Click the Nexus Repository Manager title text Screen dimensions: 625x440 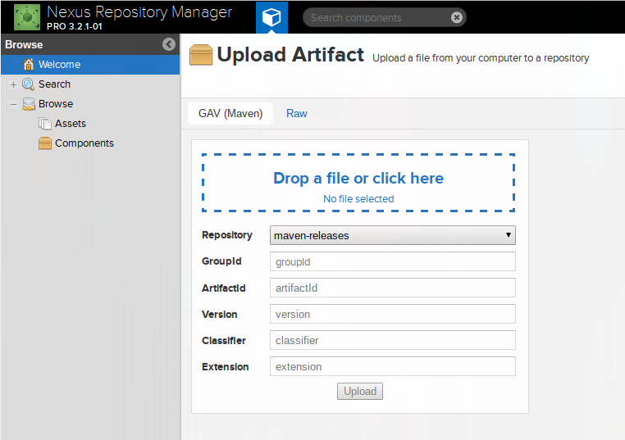pyautogui.click(x=139, y=12)
